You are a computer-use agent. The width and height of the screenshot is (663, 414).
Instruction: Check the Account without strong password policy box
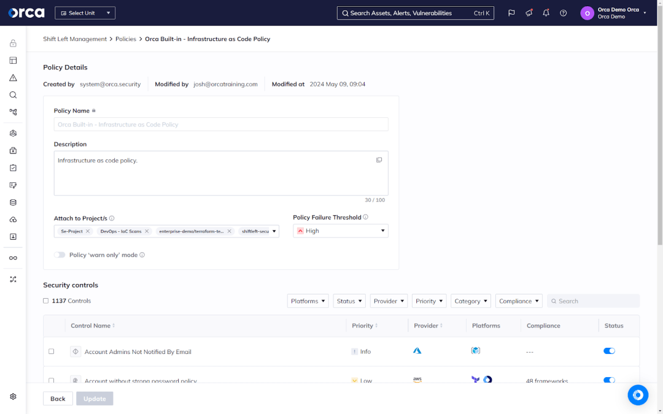pyautogui.click(x=51, y=381)
